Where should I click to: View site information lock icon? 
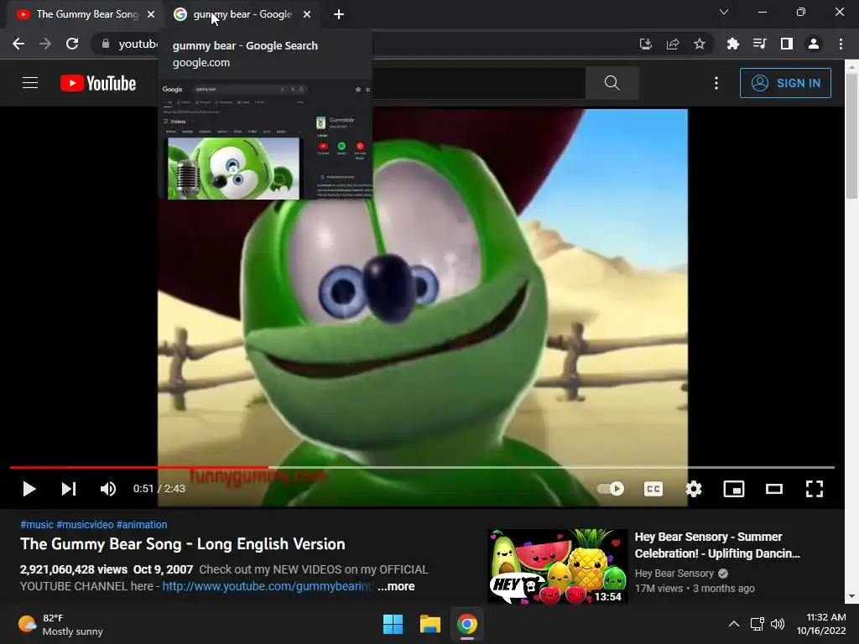[106, 44]
